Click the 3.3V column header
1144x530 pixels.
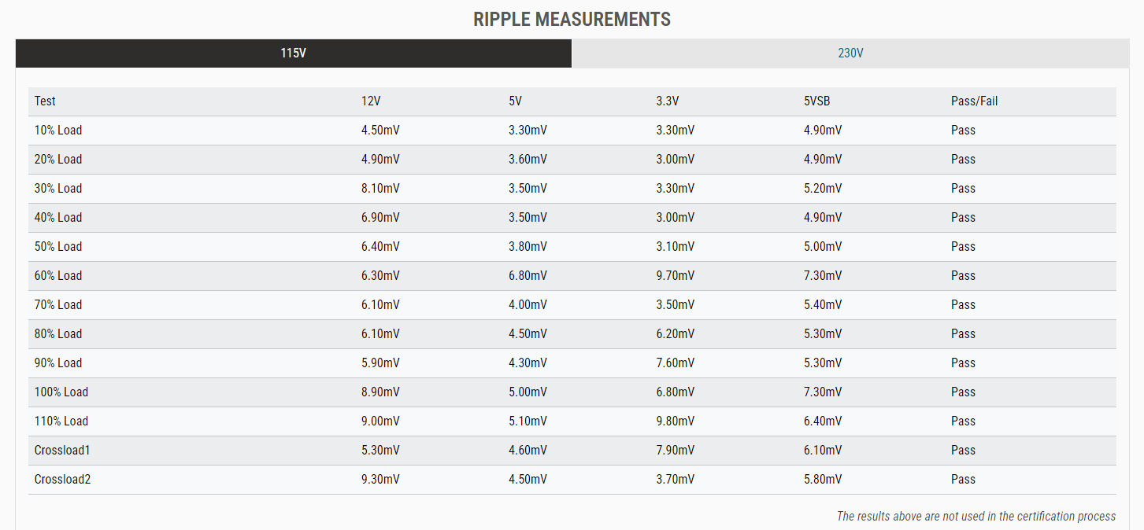point(667,101)
